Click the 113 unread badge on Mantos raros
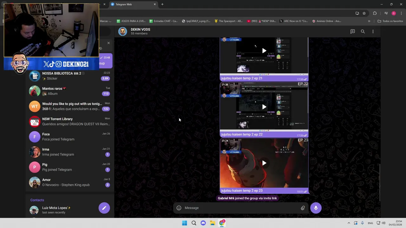 coord(106,94)
